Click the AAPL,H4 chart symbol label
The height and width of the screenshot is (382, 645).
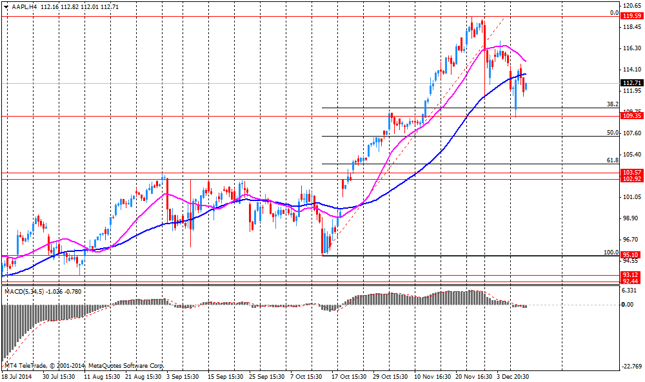(x=25, y=7)
